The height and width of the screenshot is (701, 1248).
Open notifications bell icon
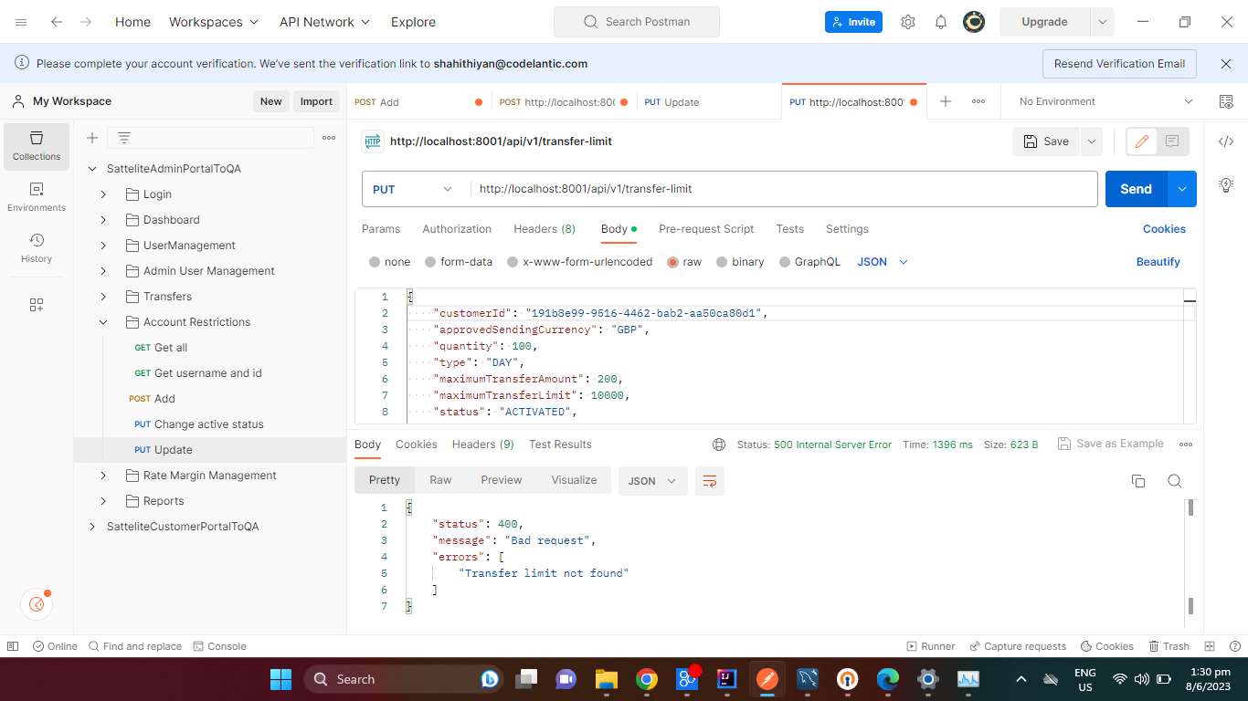941,22
